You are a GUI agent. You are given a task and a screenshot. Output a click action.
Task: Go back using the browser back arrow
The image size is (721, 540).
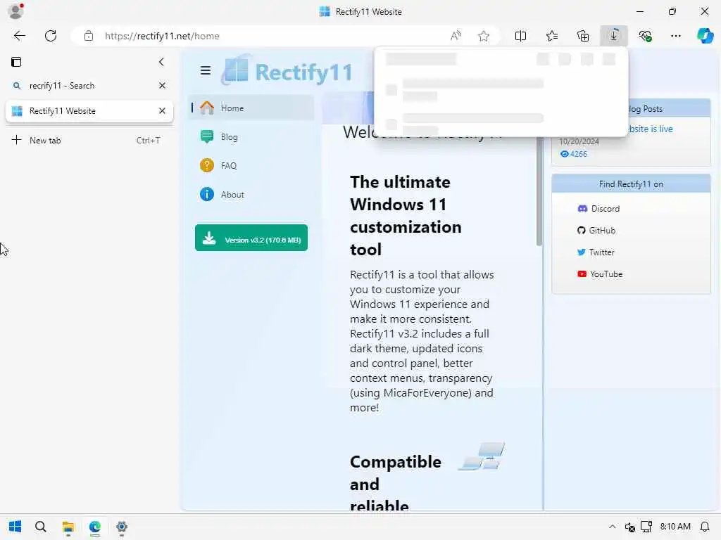[x=19, y=36]
